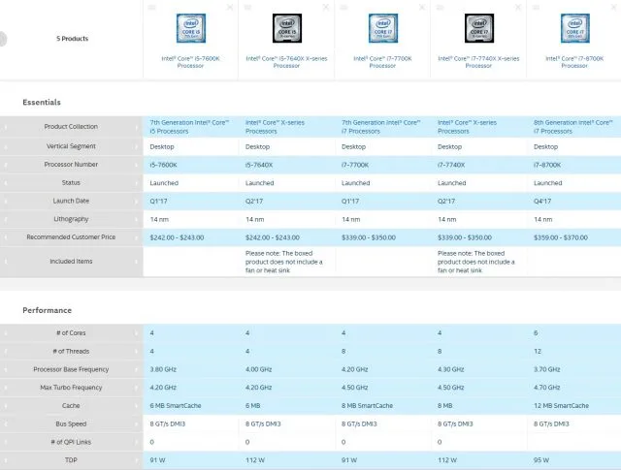Remove the i5-7640X X-series column via X
The width and height of the screenshot is (621, 470).
[326, 8]
